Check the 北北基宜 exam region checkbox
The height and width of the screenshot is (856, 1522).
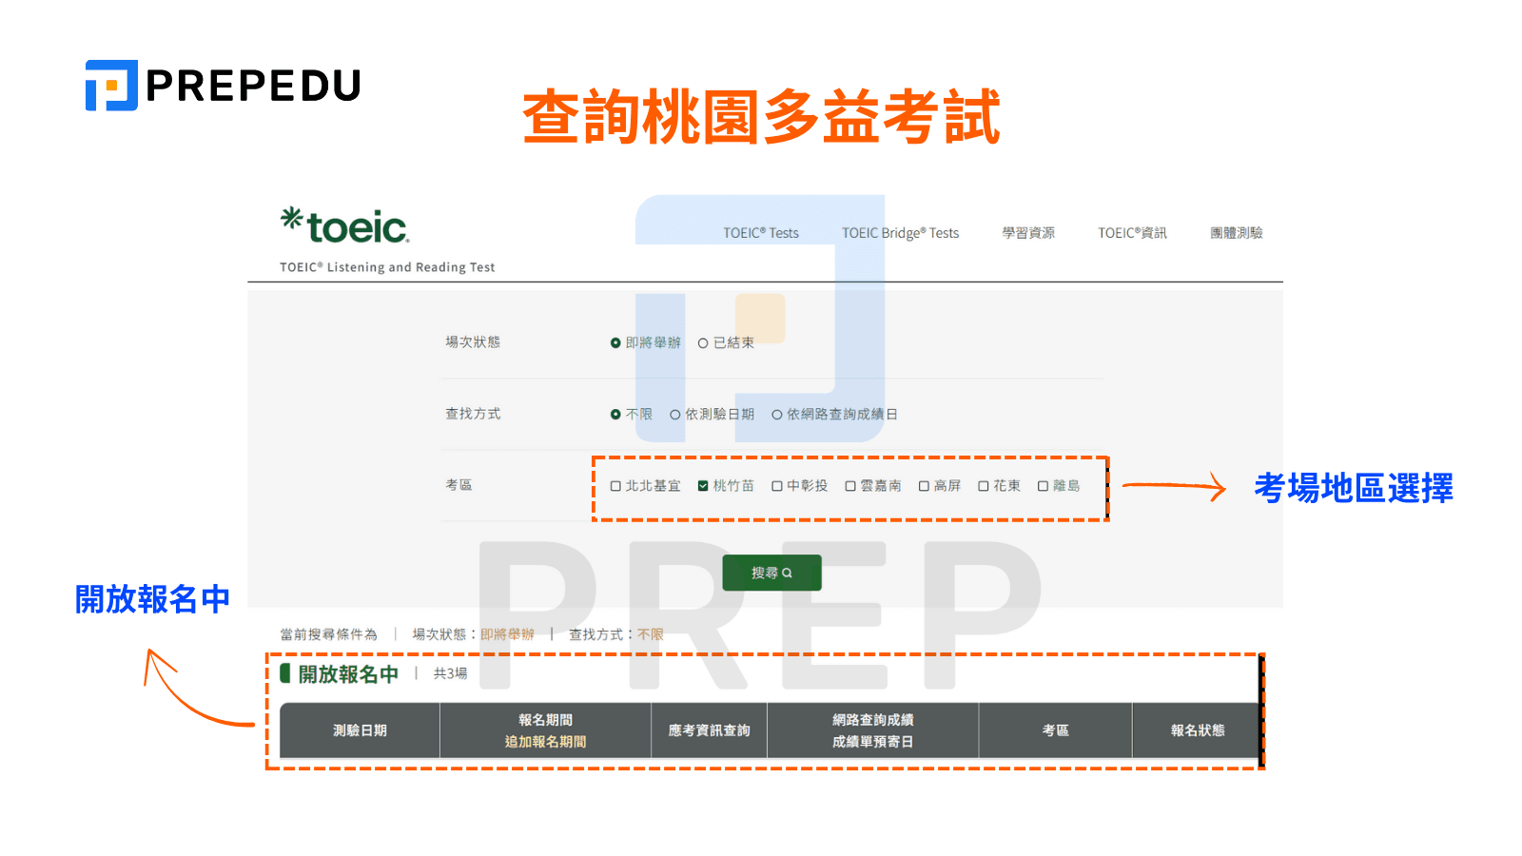point(615,485)
